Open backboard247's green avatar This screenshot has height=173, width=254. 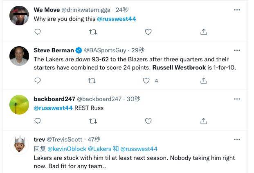[x=19, y=104]
